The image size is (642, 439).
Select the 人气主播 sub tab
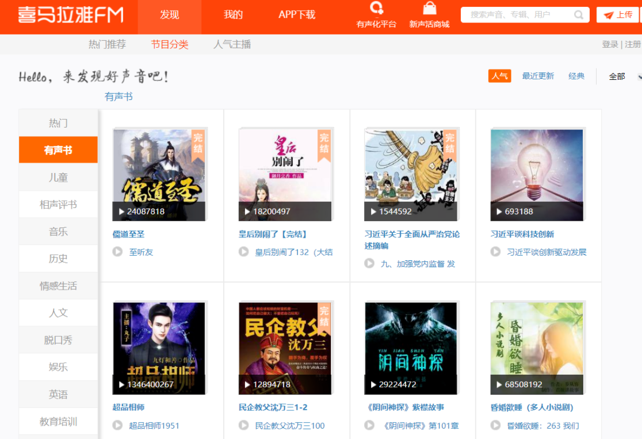point(232,44)
